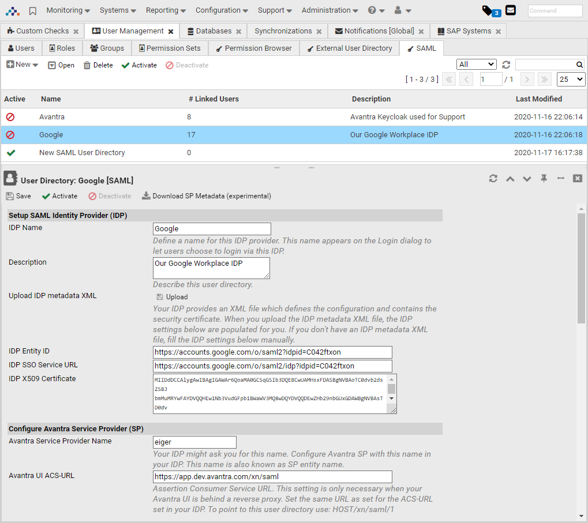Switch to the Synchronizations tab
588x523 pixels.
coord(282,31)
